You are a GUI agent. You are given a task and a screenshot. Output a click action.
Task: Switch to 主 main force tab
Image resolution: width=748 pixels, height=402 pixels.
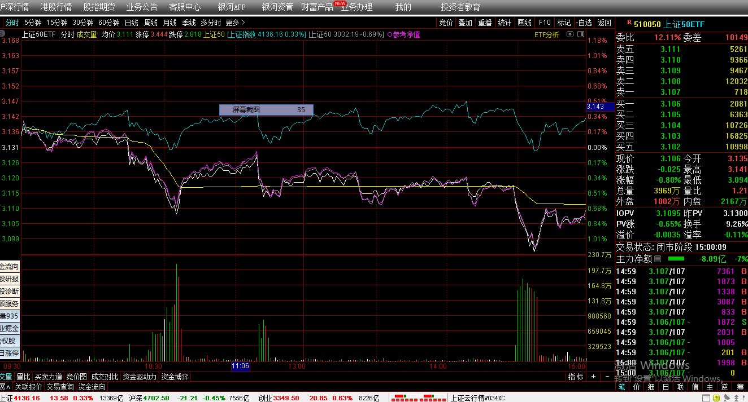pos(710,387)
